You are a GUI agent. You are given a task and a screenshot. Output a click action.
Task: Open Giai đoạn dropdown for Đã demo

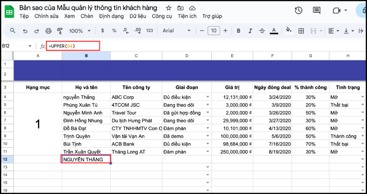pos(208,136)
